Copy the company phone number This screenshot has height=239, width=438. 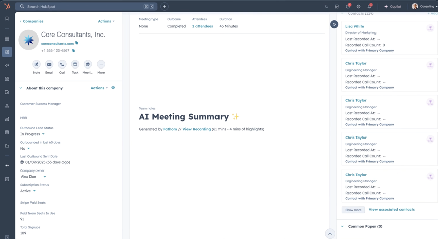(x=73, y=50)
